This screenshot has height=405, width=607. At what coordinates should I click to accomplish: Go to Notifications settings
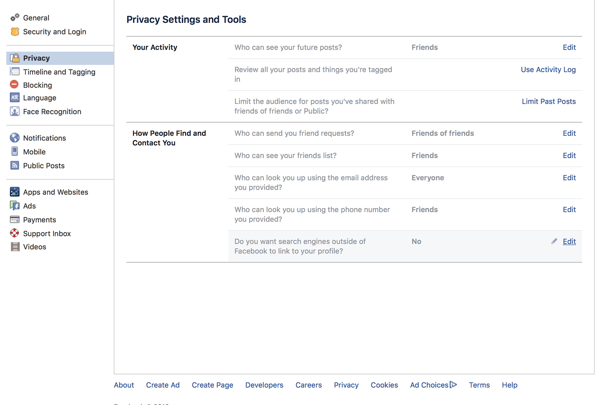[44, 138]
